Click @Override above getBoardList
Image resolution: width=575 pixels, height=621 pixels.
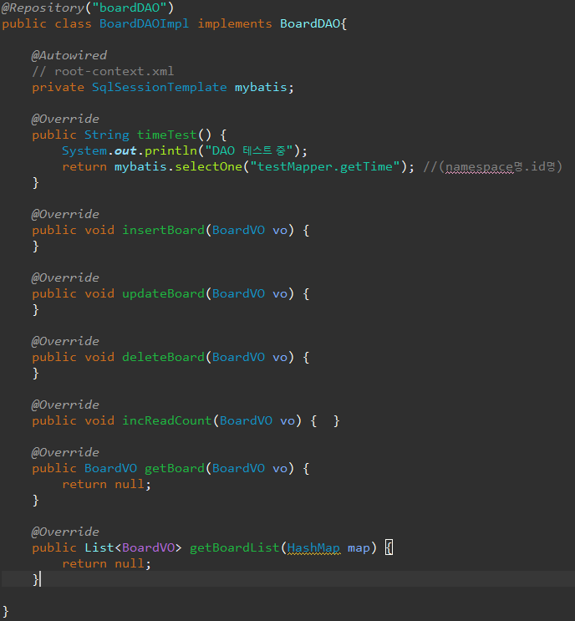pyautogui.click(x=65, y=532)
